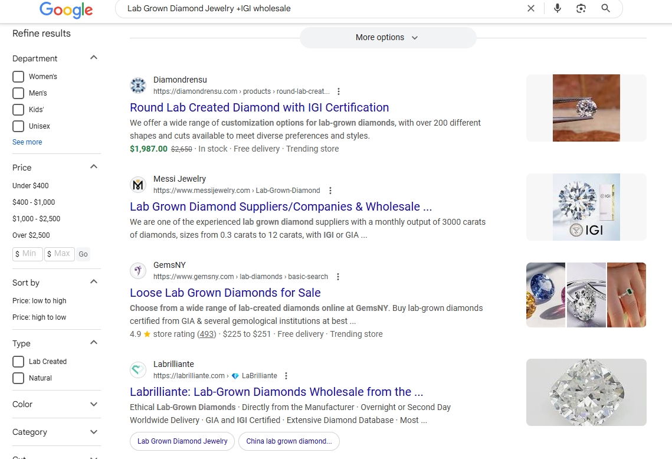Click the China lab grown diamond chip

click(x=289, y=441)
